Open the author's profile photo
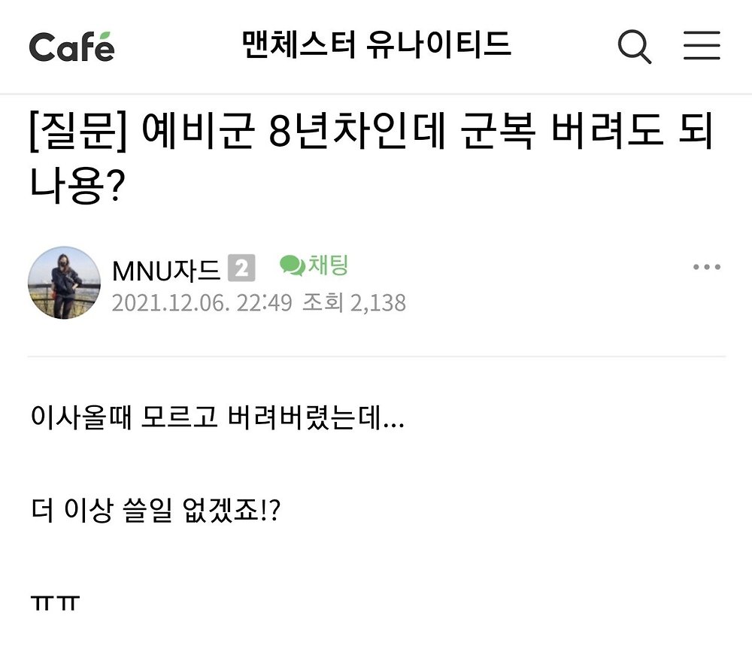 64,283
